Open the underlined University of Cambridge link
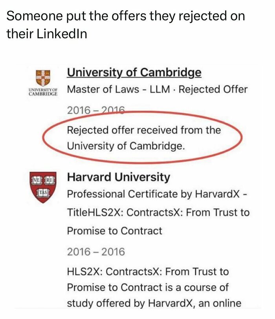The height and width of the screenshot is (319, 275). click(x=134, y=72)
